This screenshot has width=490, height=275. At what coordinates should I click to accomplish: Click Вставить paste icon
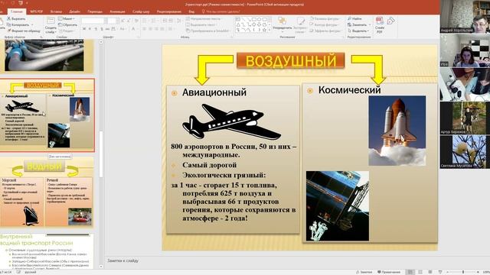point(2,24)
